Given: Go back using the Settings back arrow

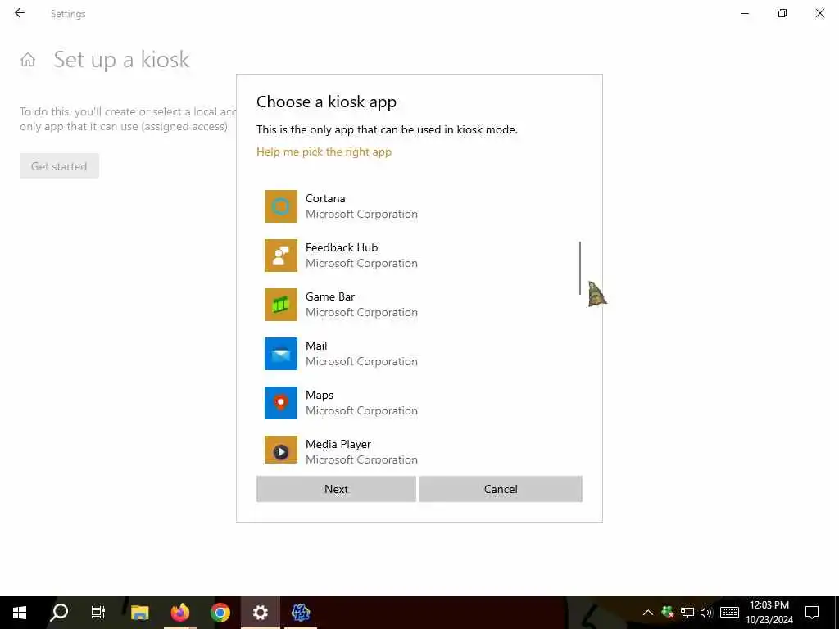Looking at the screenshot, I should (20, 13).
